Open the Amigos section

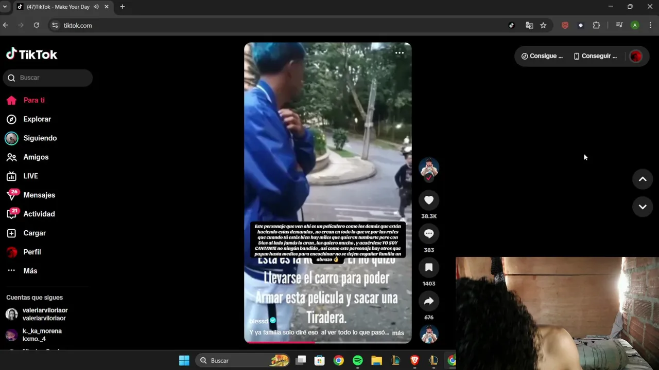pyautogui.click(x=27, y=157)
